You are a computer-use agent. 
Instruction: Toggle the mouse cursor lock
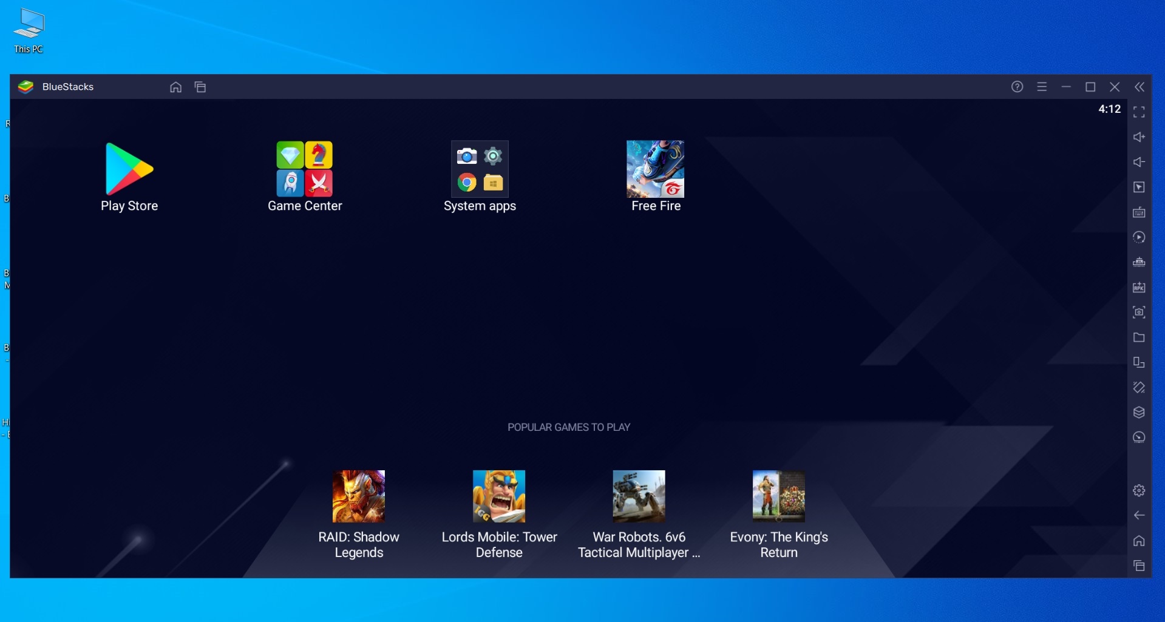pos(1139,187)
